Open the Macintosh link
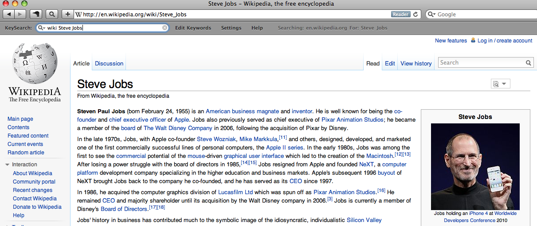 (x=380, y=156)
